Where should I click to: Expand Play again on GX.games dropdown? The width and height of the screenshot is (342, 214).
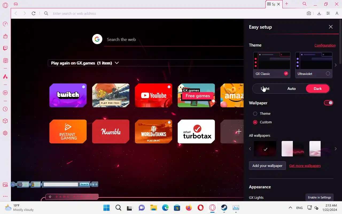click(x=116, y=63)
